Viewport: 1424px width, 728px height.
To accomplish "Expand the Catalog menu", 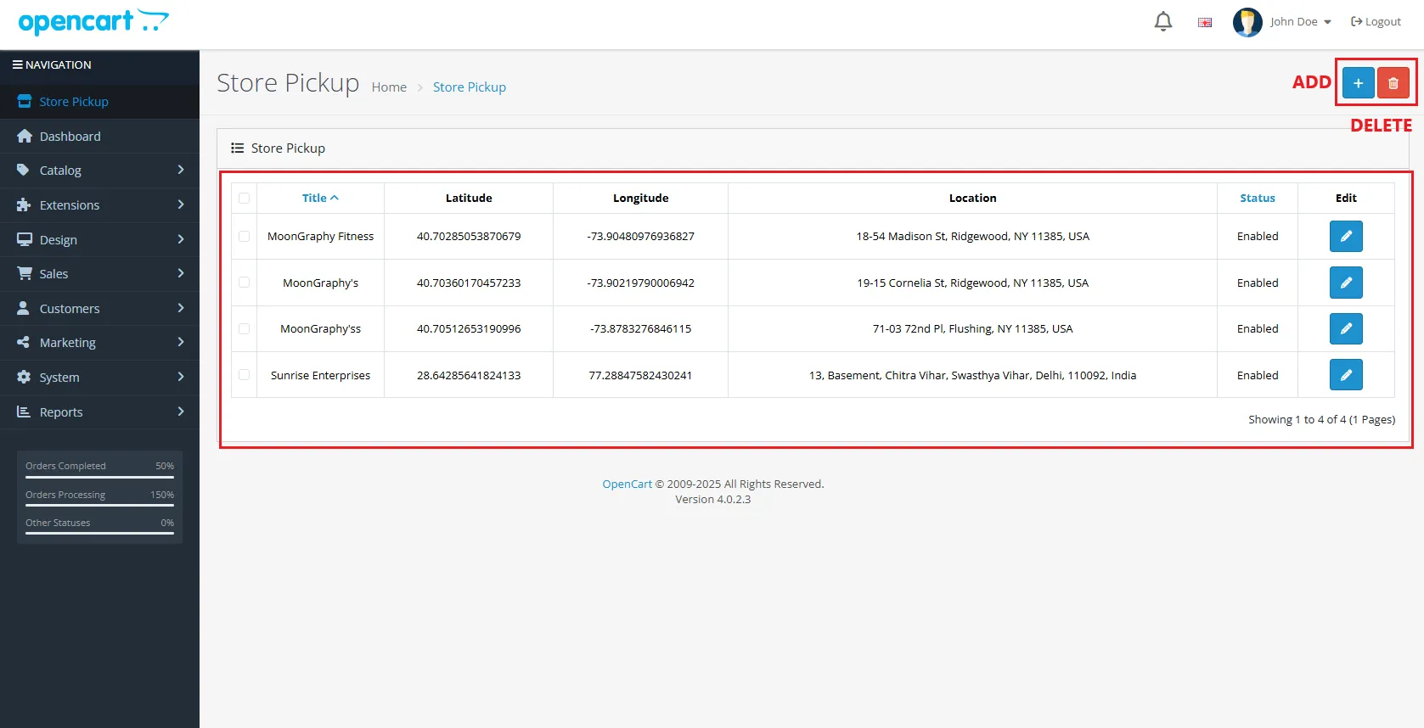I will pos(99,171).
